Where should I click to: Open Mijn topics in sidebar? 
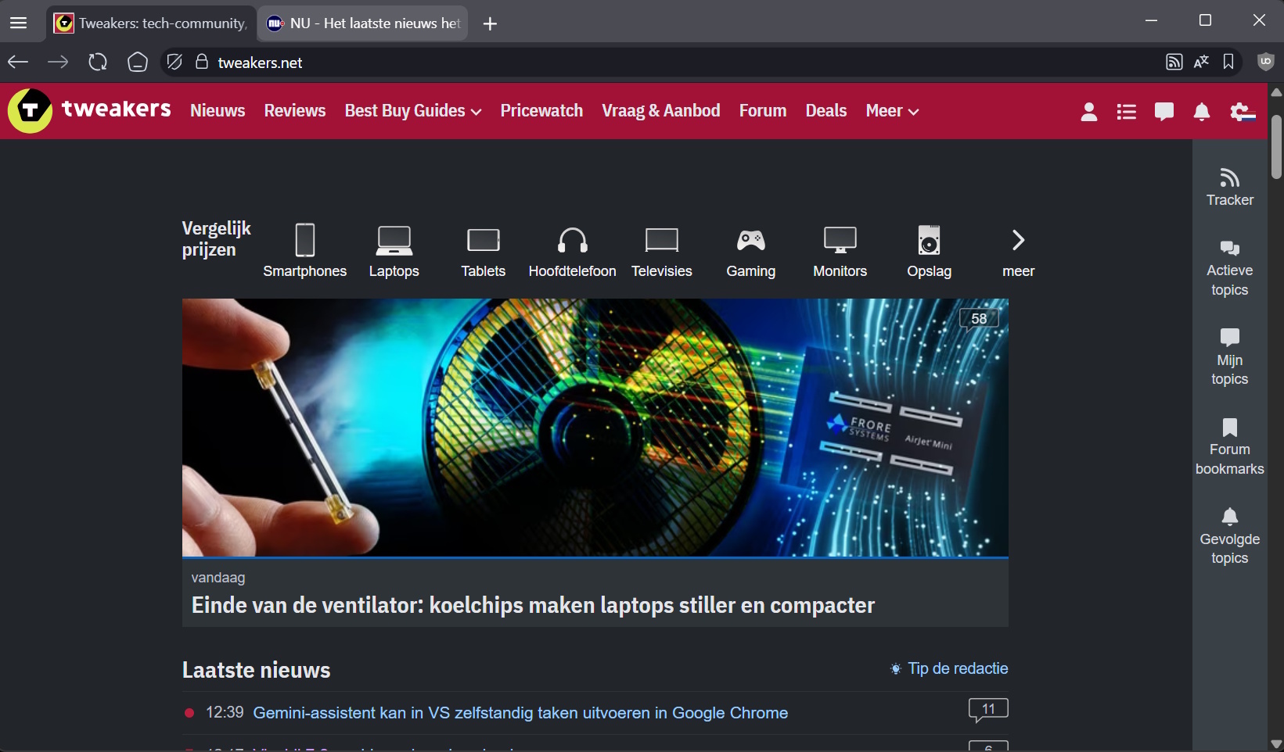1230,357
